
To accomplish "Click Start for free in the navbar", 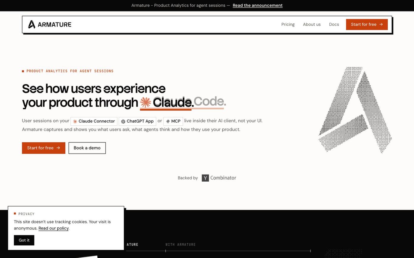I will (367, 24).
